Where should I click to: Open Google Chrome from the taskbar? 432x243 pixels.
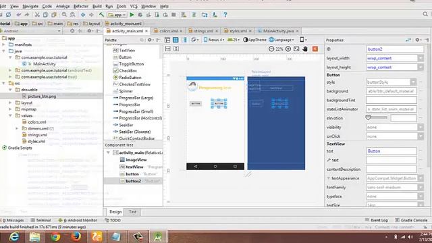(55, 237)
